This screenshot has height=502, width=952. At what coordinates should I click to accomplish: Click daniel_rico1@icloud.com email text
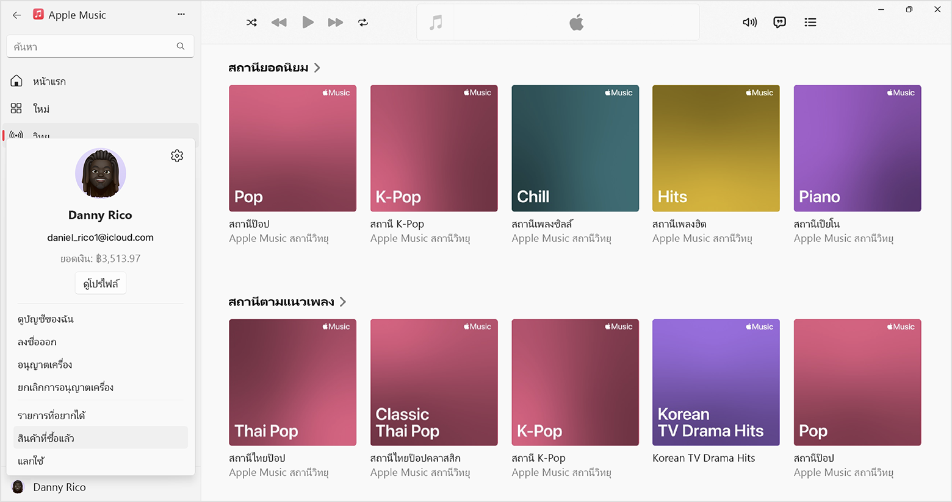click(x=101, y=238)
